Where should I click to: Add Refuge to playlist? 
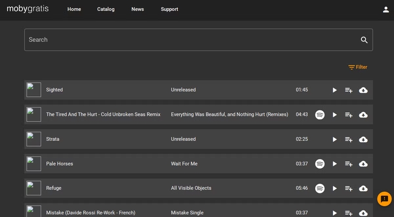[349, 188]
